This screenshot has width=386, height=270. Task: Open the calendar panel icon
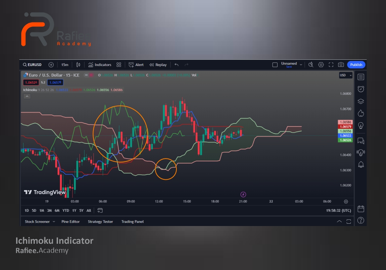pos(361,209)
